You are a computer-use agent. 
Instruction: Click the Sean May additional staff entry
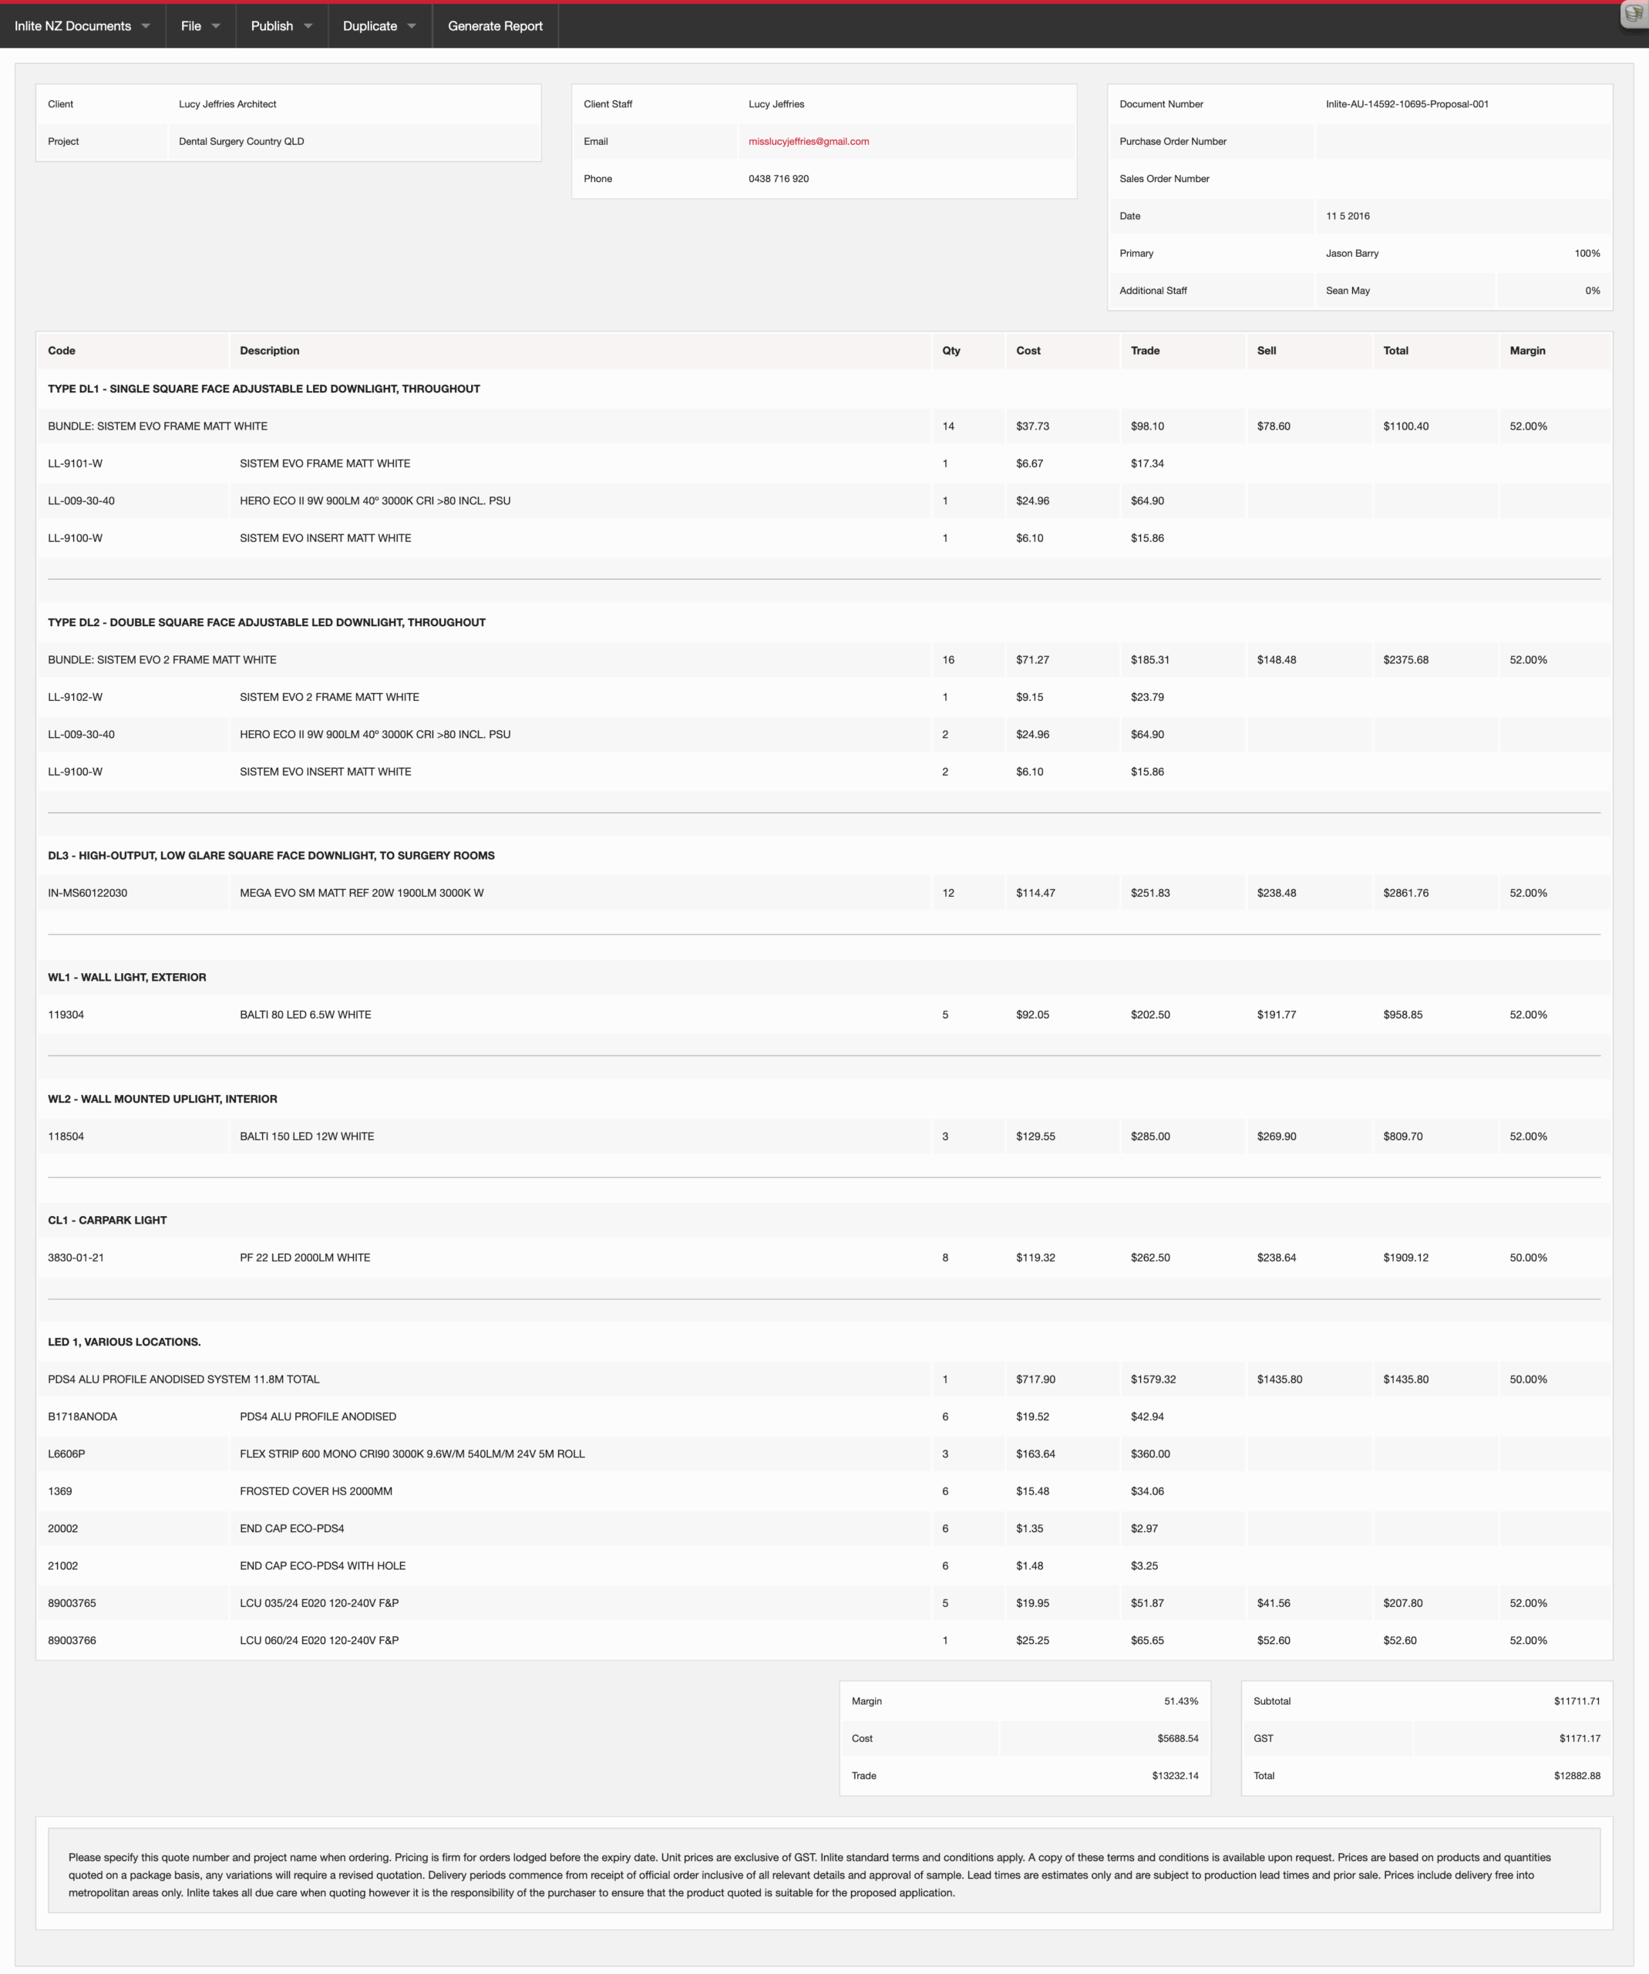[x=1348, y=291]
